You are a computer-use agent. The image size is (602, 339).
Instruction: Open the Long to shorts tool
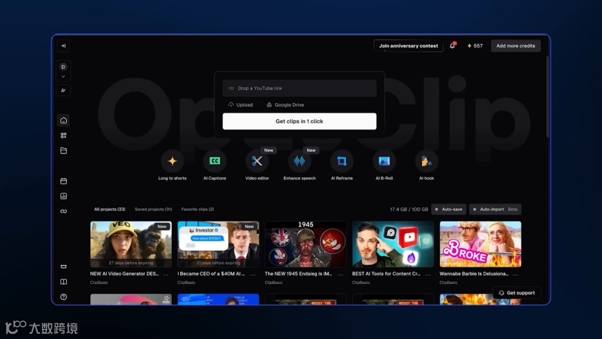click(172, 165)
